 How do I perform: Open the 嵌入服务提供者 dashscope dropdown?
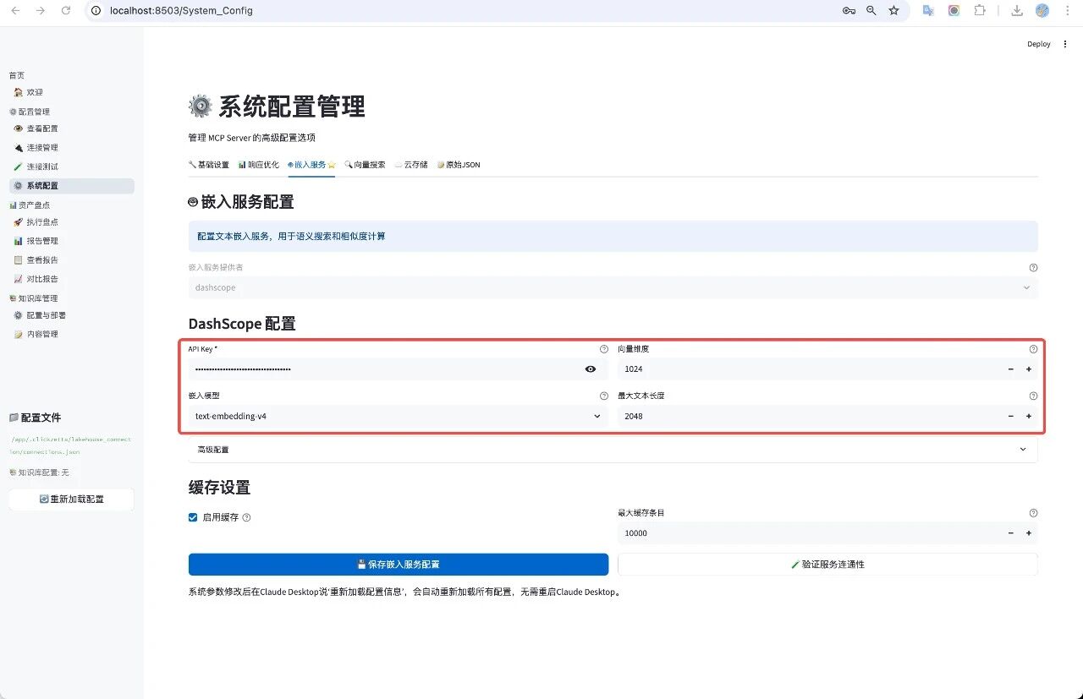(613, 287)
